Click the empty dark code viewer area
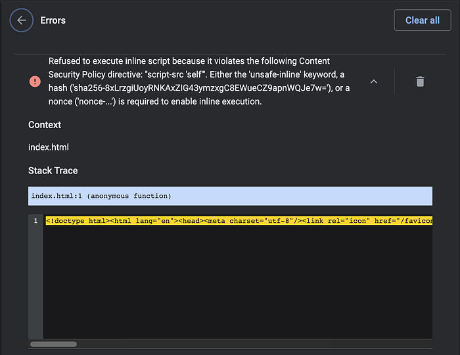460x355 pixels. tap(238, 281)
